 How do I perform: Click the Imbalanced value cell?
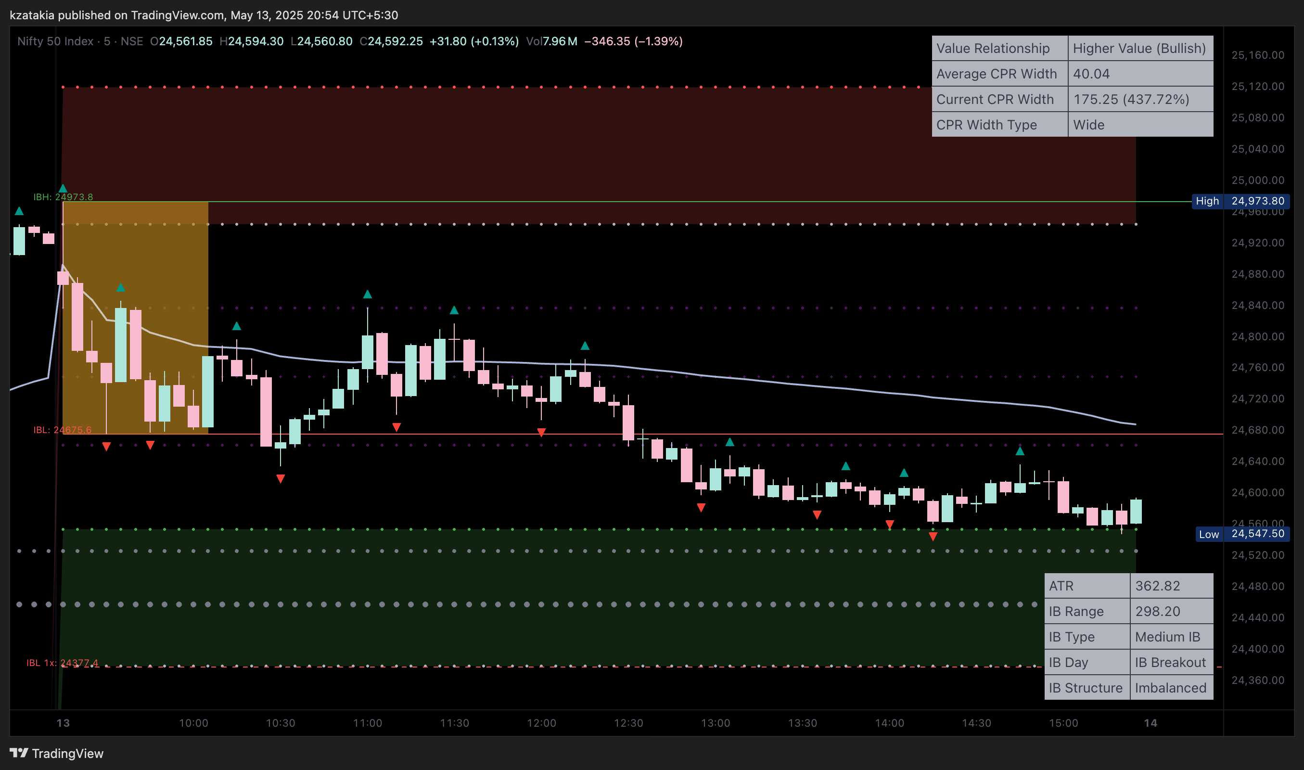tap(1172, 688)
